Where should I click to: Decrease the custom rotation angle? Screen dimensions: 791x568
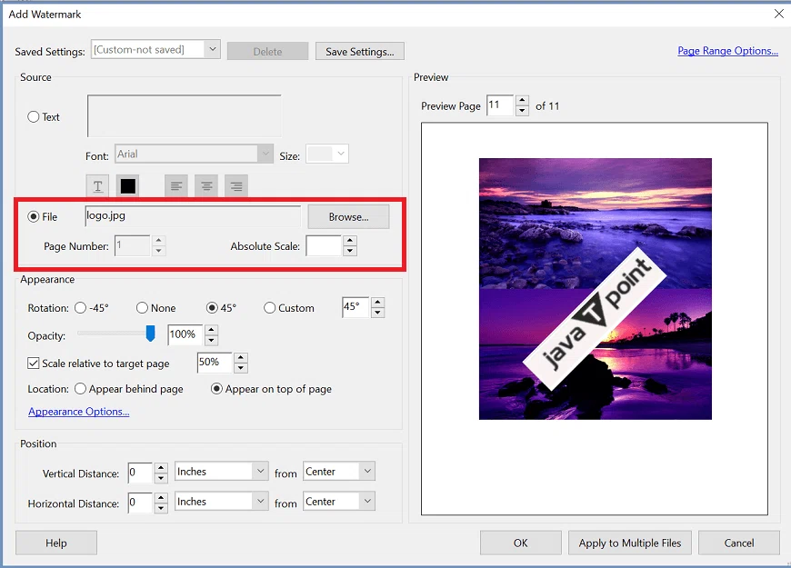[x=377, y=313]
